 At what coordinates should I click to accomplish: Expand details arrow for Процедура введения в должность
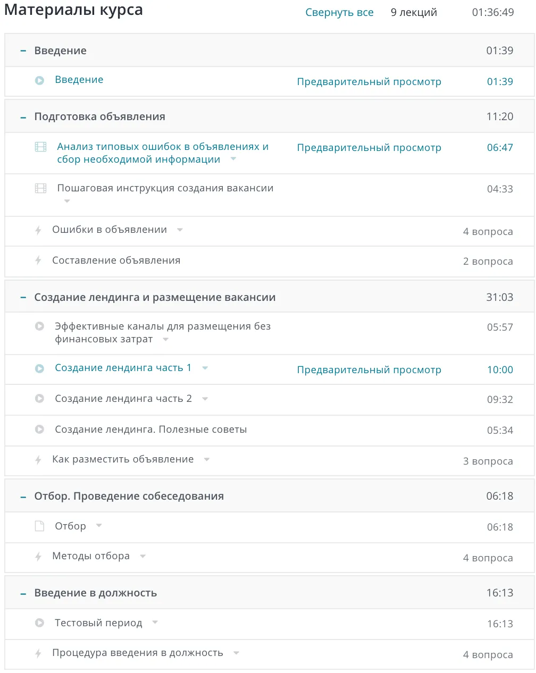[x=236, y=653]
